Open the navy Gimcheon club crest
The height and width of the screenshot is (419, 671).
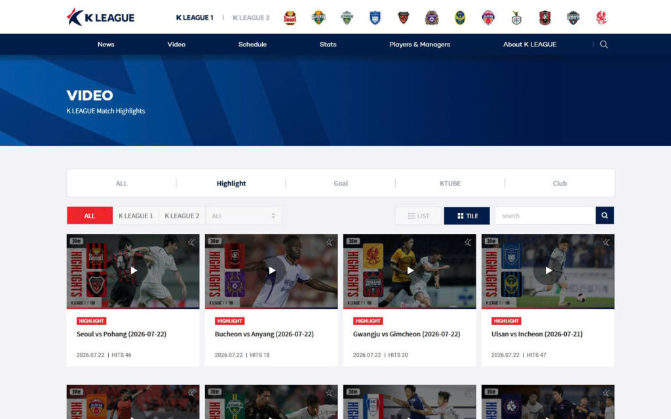point(573,18)
